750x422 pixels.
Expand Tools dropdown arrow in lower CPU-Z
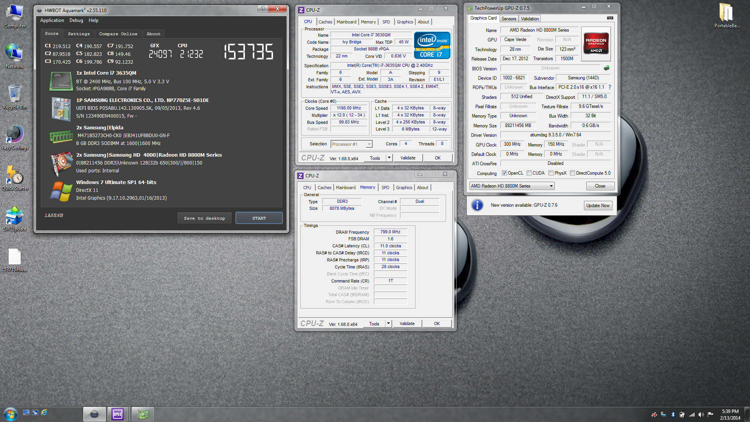(388, 324)
